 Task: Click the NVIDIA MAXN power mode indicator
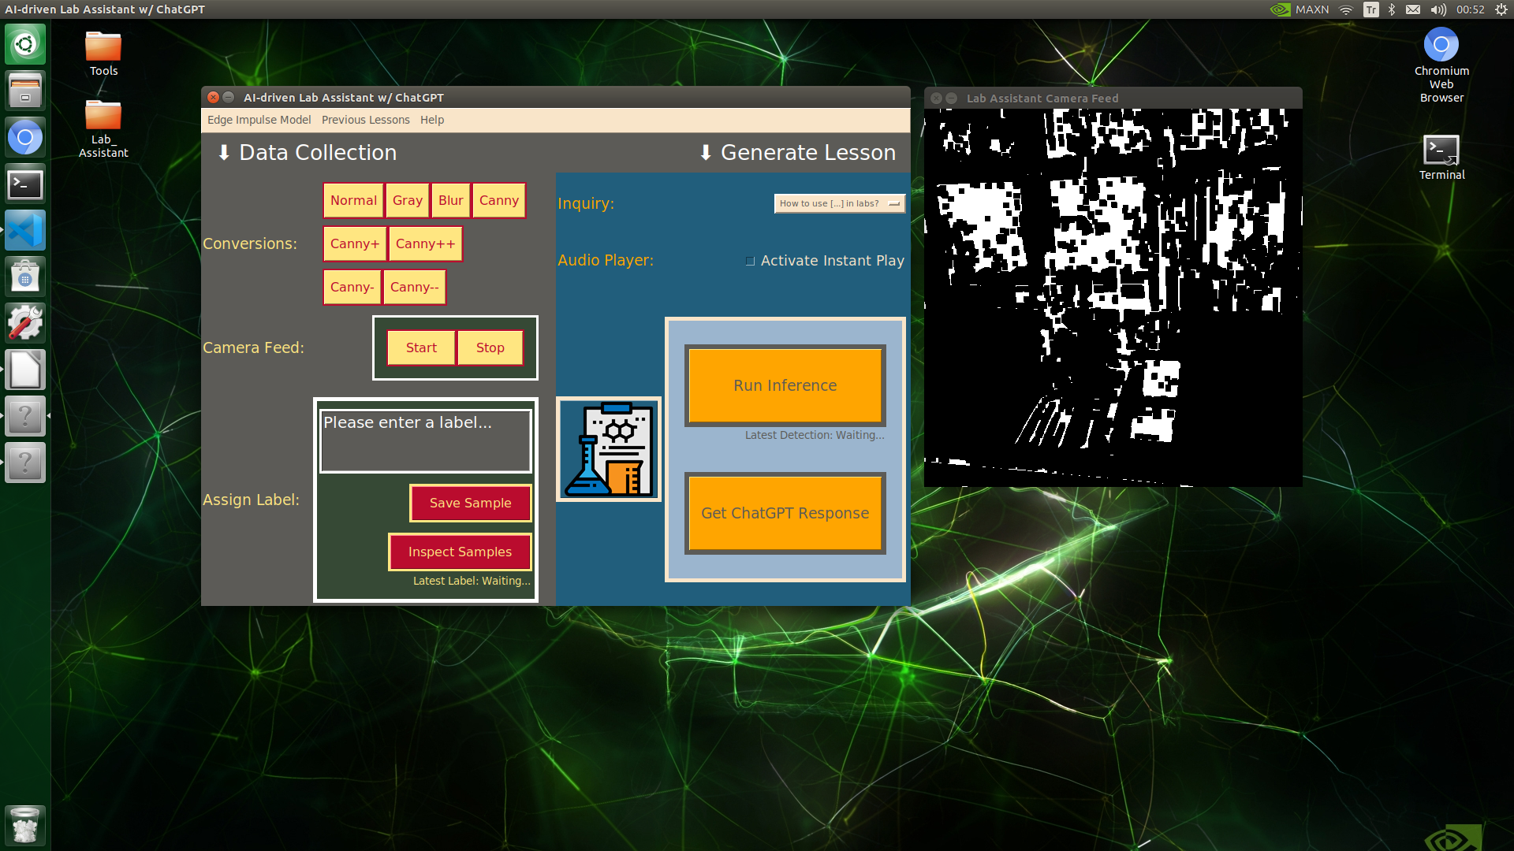1300,9
